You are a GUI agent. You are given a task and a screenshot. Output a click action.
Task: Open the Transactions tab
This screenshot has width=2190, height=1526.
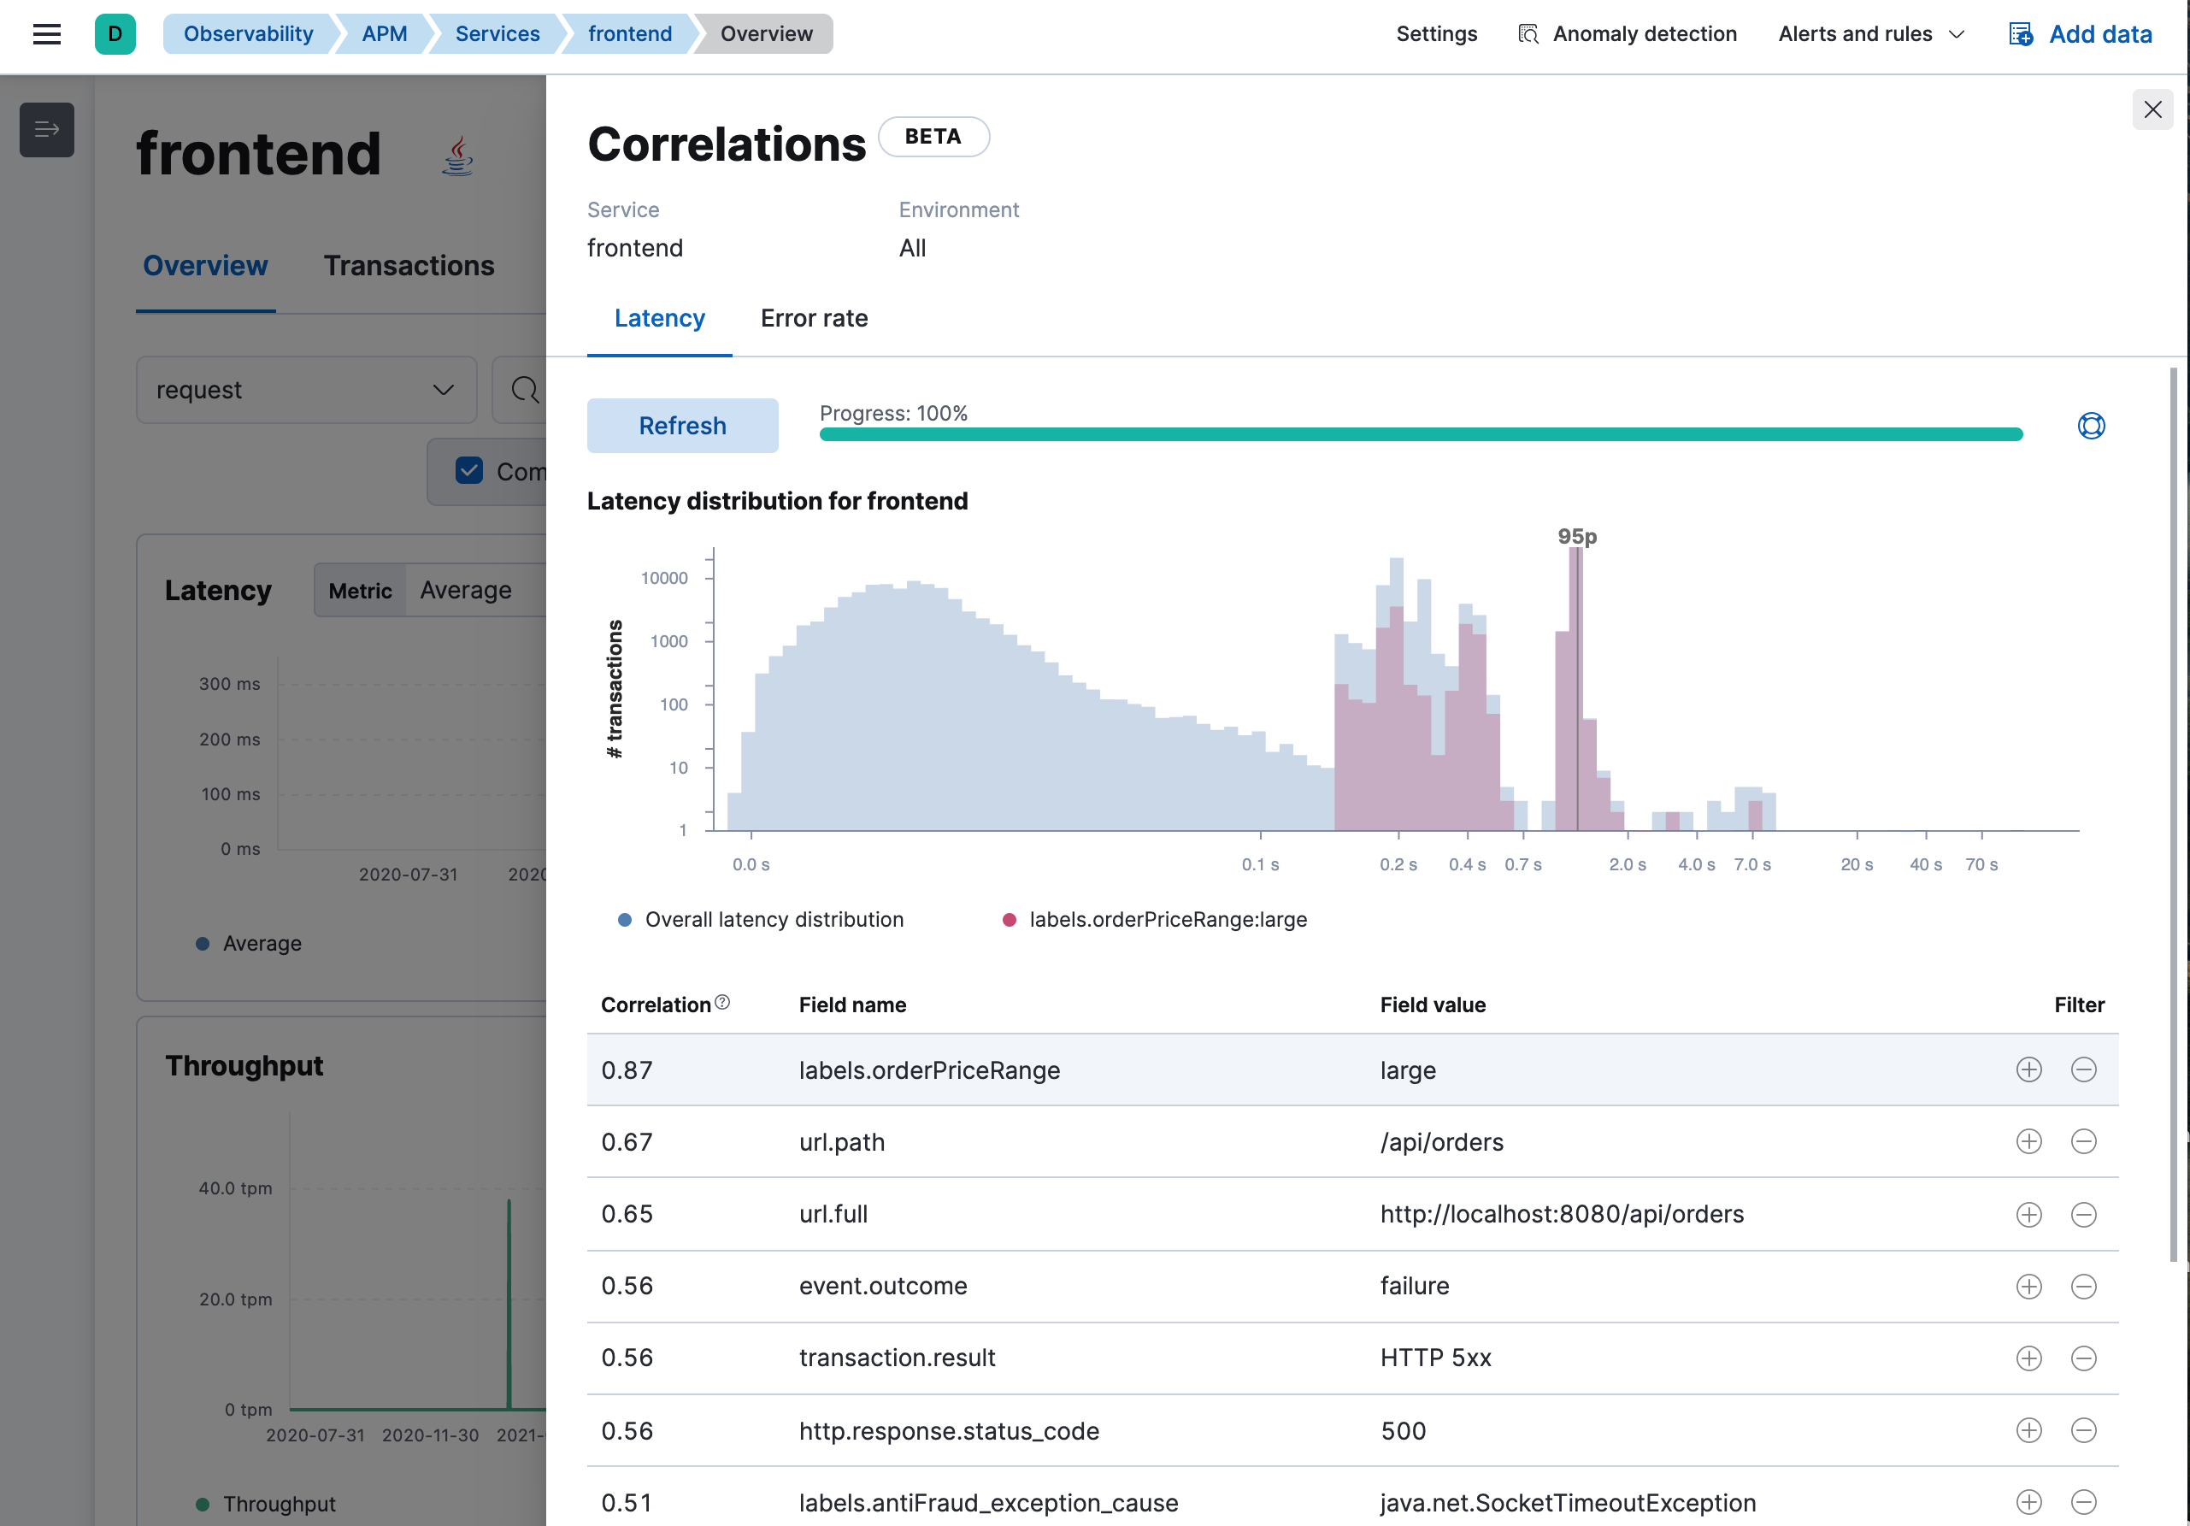(x=409, y=266)
